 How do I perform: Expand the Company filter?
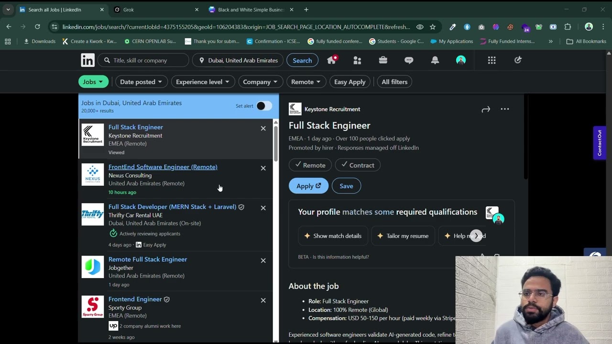tap(261, 82)
